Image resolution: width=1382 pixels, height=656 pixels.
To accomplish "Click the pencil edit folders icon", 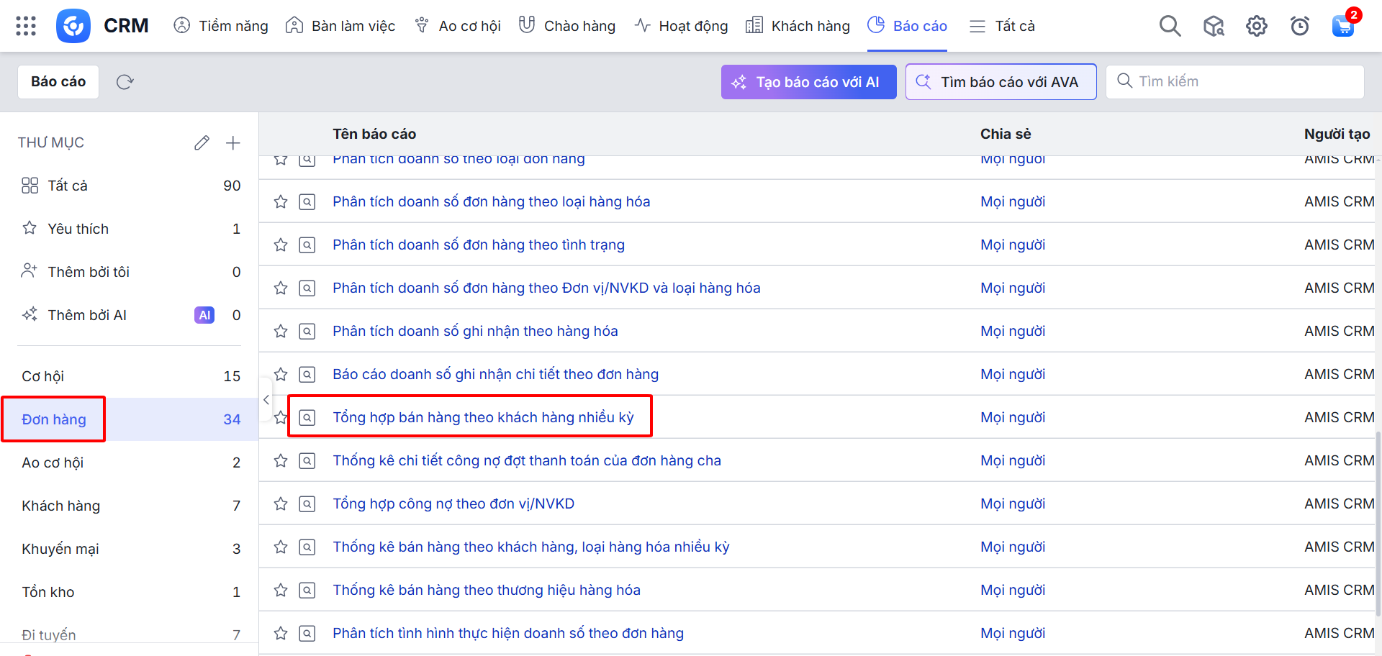I will [x=202, y=143].
